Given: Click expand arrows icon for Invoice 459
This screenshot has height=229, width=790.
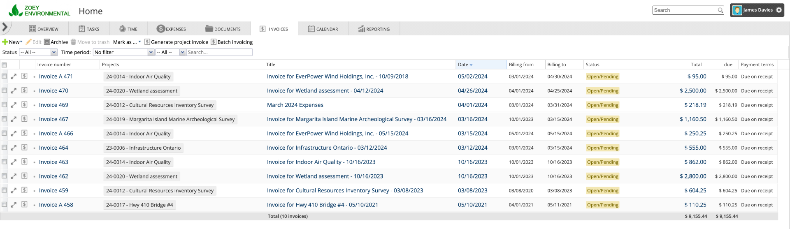Looking at the screenshot, I should point(14,191).
